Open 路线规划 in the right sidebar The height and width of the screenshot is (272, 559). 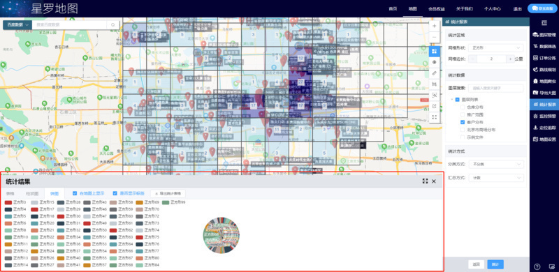tap(544, 70)
